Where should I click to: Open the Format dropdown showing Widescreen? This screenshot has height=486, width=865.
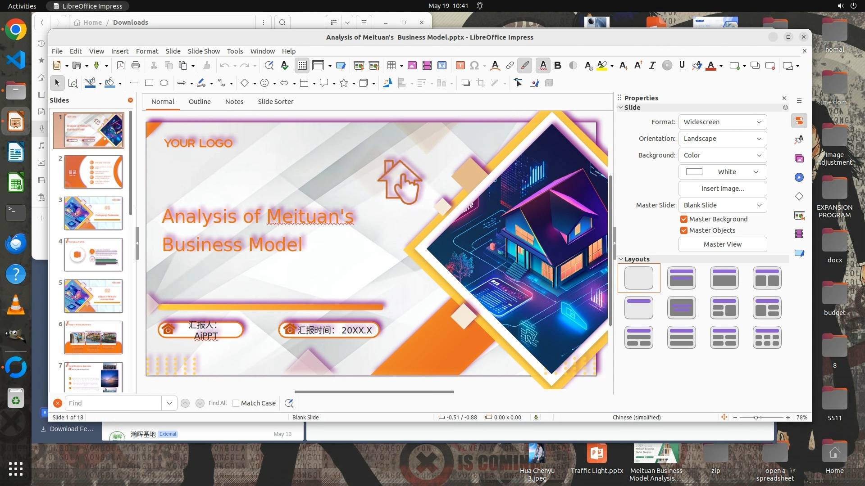coord(722,122)
